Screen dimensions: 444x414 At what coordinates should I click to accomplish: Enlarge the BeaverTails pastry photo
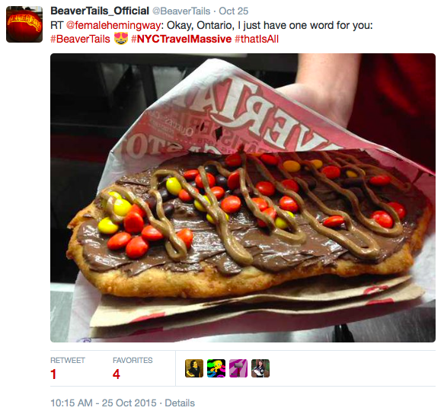(x=243, y=198)
